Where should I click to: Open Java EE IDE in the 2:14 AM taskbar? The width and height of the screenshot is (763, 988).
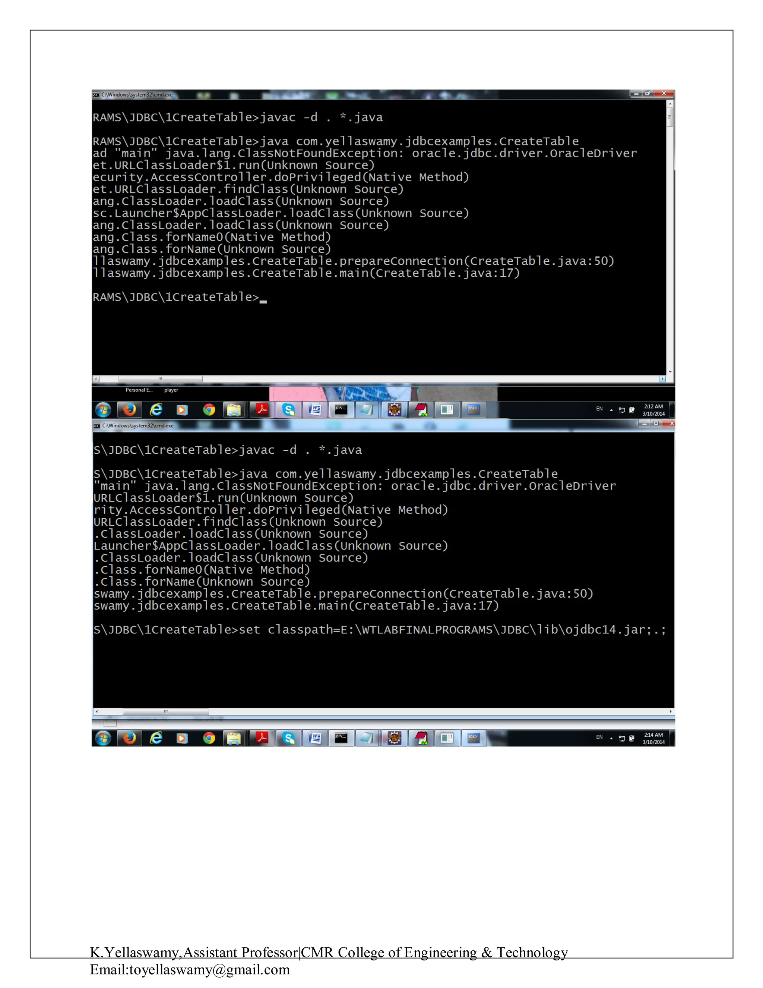coord(394,738)
